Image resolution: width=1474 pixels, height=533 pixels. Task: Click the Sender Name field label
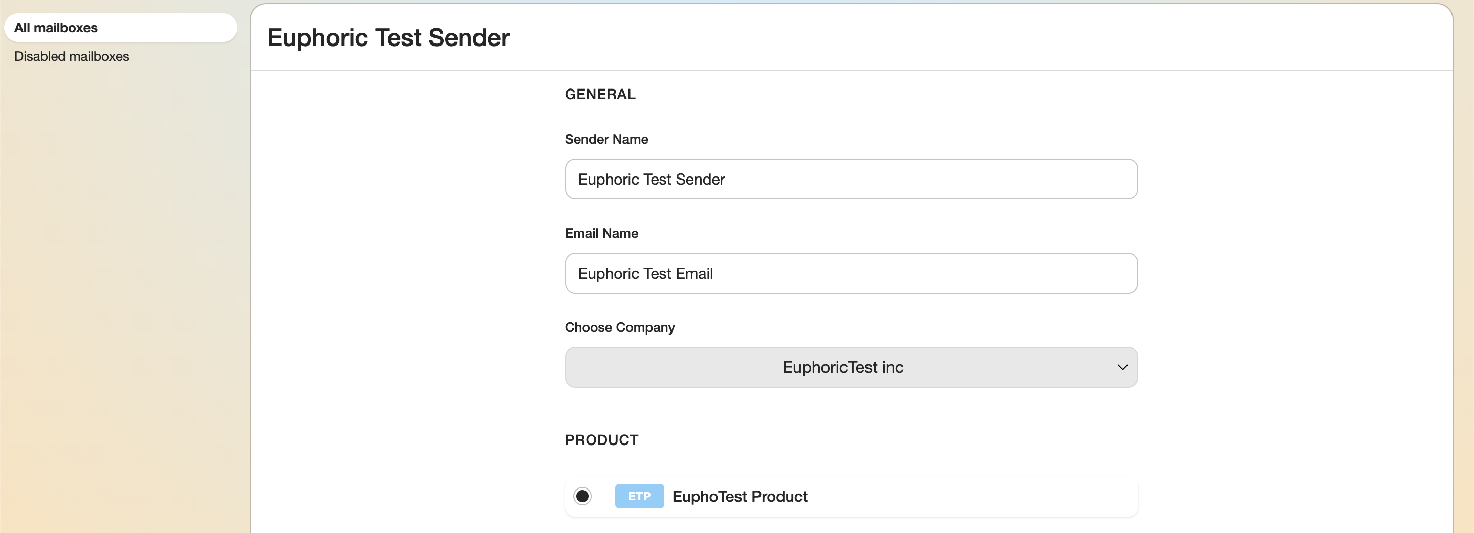pos(606,139)
